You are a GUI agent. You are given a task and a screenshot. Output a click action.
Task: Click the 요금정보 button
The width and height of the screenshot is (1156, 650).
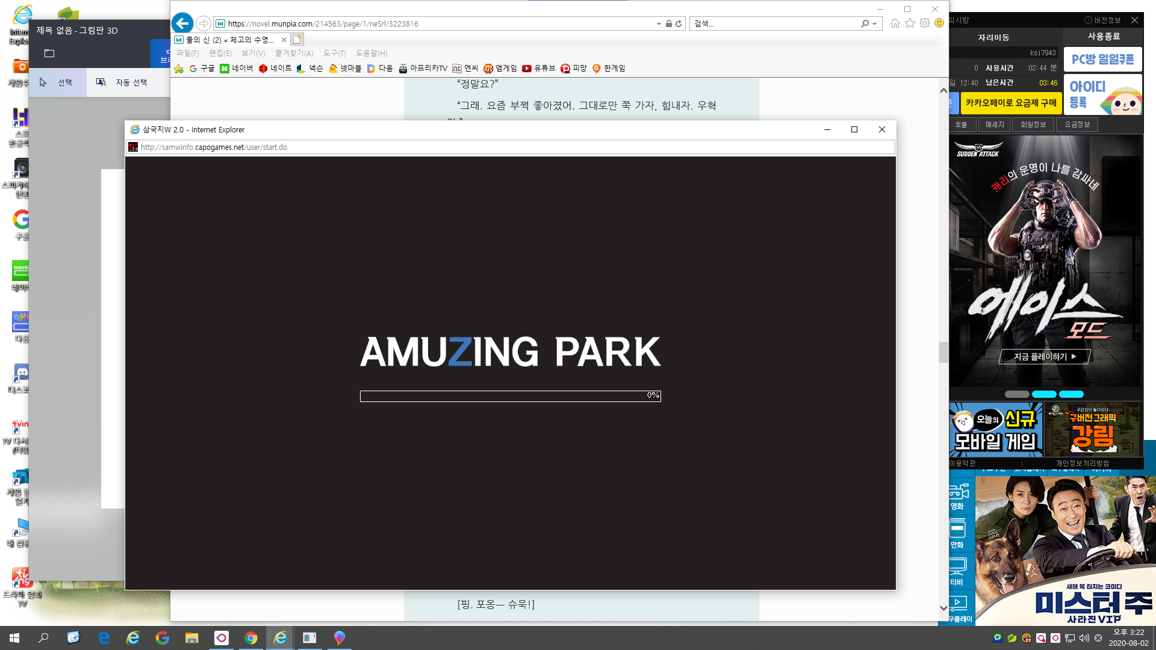pos(1077,125)
